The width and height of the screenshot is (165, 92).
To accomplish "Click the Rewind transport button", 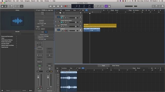I will 51,6.
